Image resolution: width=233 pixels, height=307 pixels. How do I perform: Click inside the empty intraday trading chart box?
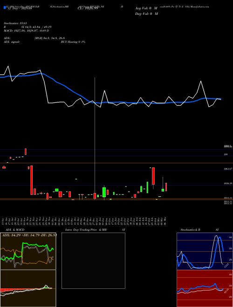click(x=93, y=260)
